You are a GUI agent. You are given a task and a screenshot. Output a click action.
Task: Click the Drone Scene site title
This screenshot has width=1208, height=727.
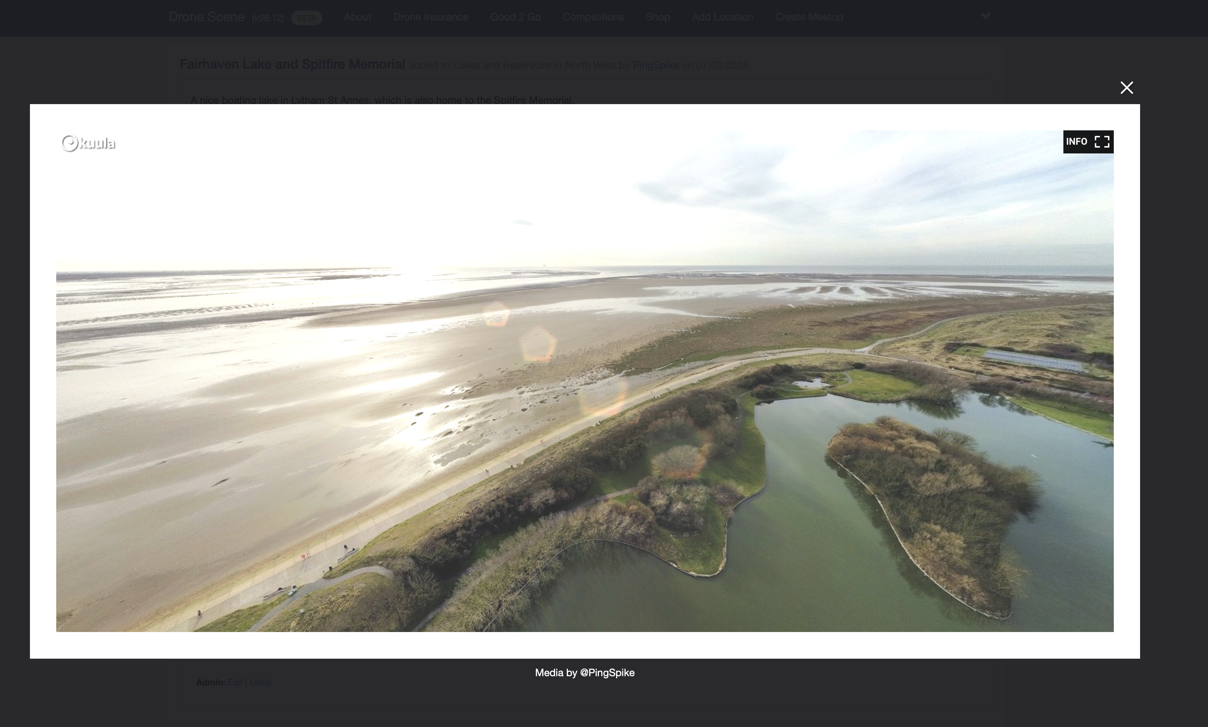206,17
